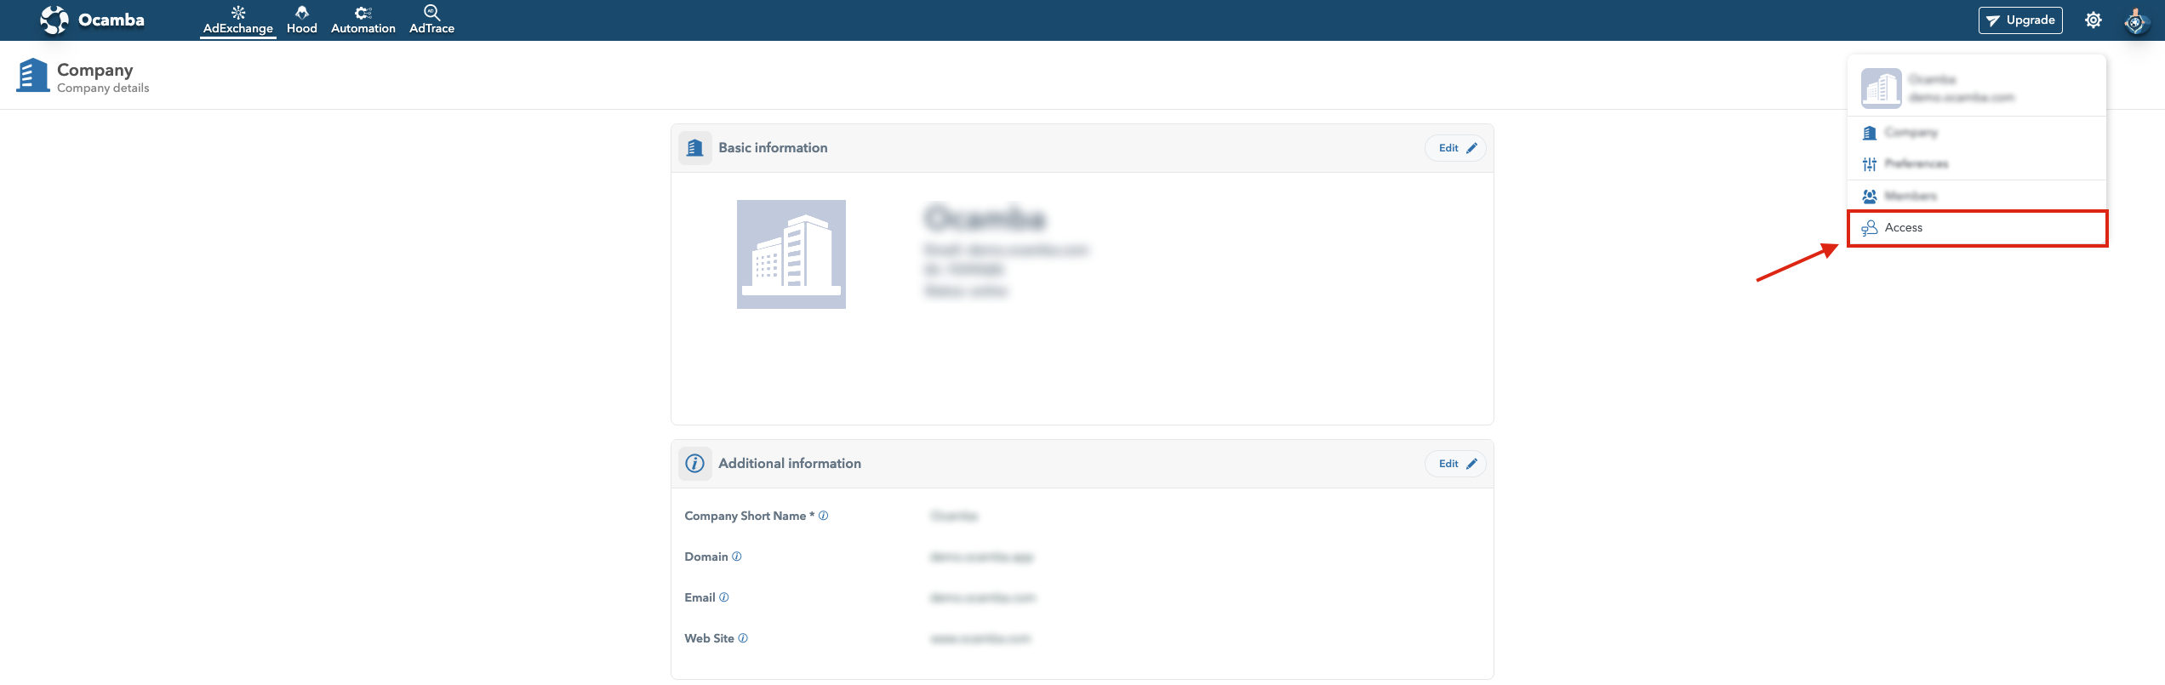The width and height of the screenshot is (2165, 685).
Task: Open the AdTrace section
Action: [431, 20]
